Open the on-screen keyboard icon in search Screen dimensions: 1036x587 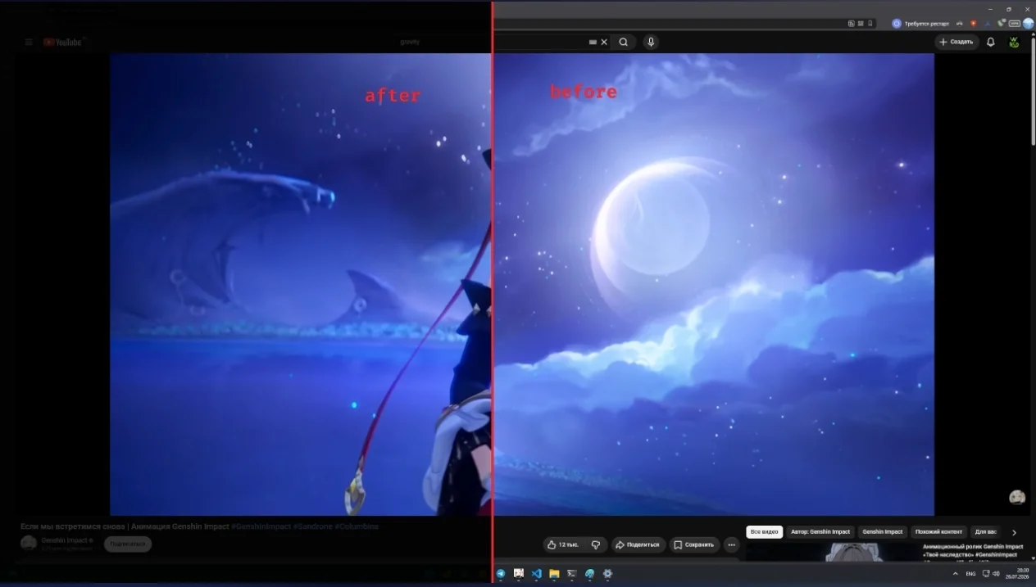[593, 42]
